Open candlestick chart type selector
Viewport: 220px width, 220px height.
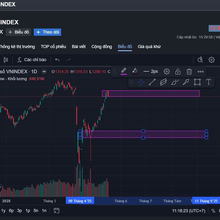(x=6, y=60)
